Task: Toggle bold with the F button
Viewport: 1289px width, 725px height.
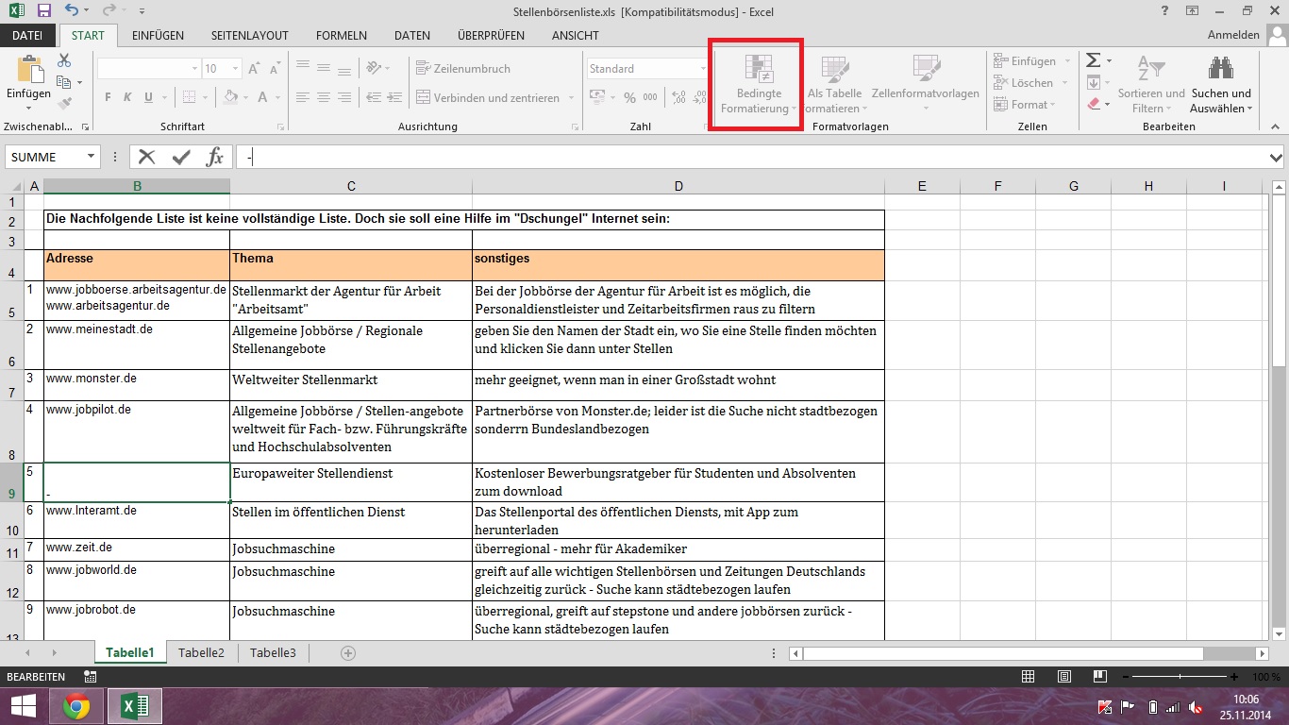Action: click(108, 97)
